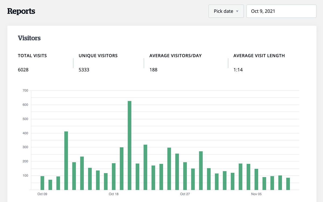Screen dimensions: 323x202
Task: Click the Reports page heading
Action: click(21, 11)
